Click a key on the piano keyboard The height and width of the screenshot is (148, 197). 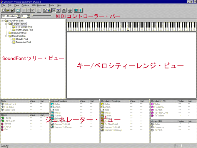131,27
